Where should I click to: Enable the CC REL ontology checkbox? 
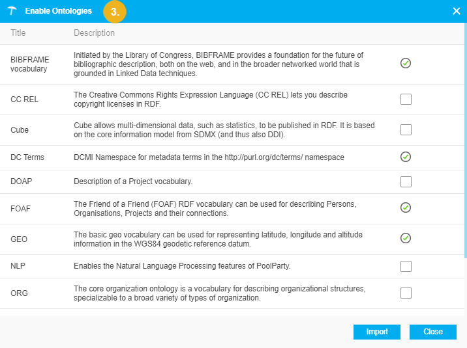coord(406,100)
